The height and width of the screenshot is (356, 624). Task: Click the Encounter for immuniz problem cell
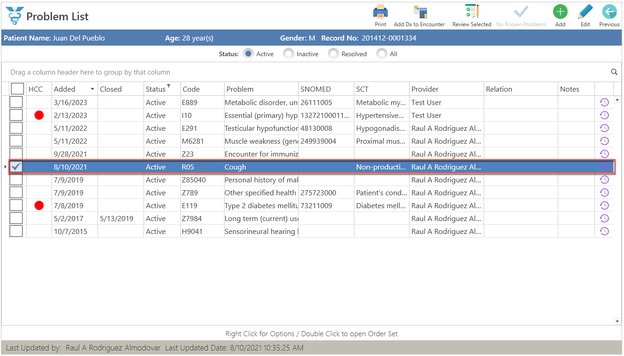click(261, 154)
